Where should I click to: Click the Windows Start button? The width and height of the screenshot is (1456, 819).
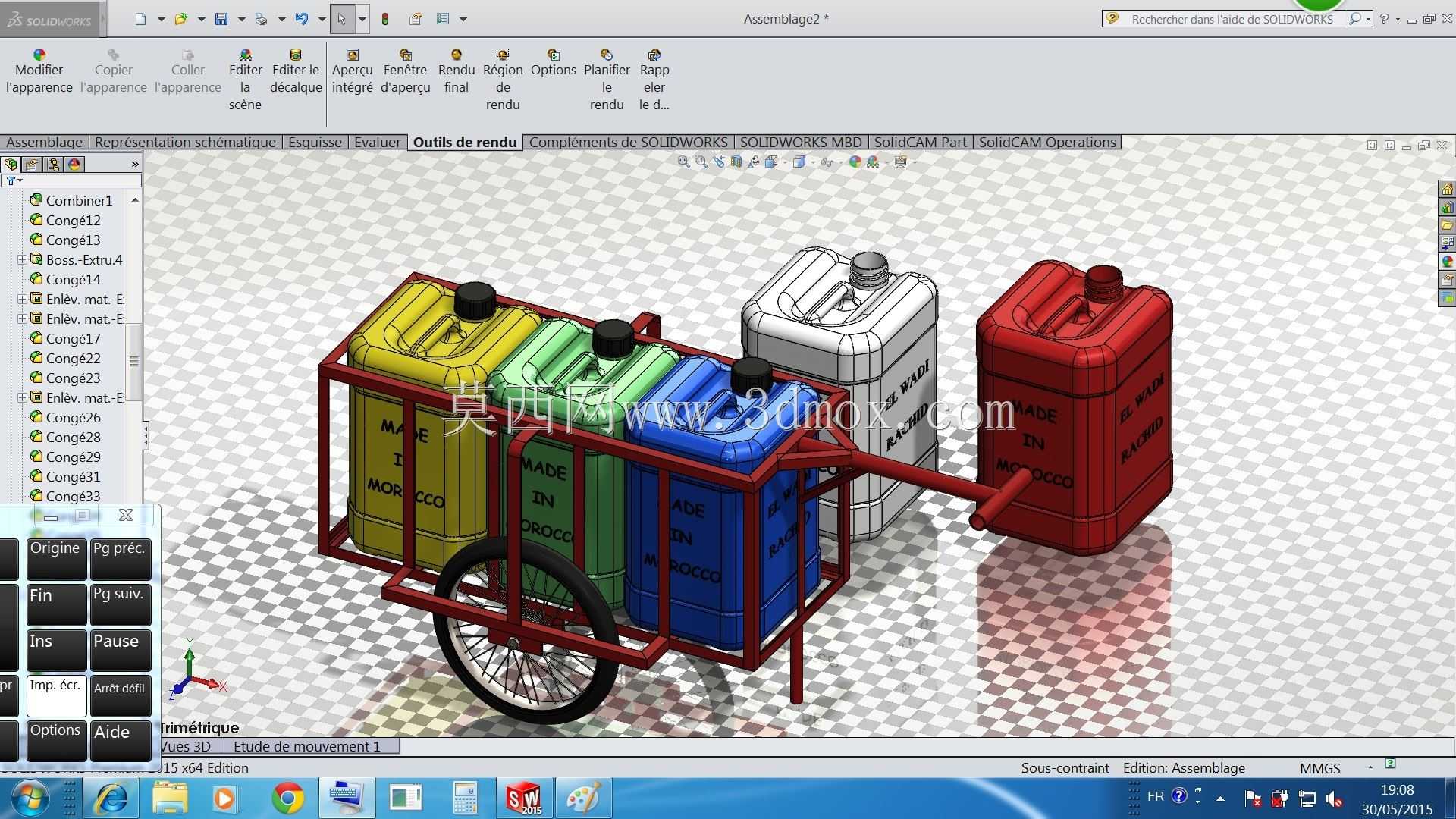29,799
